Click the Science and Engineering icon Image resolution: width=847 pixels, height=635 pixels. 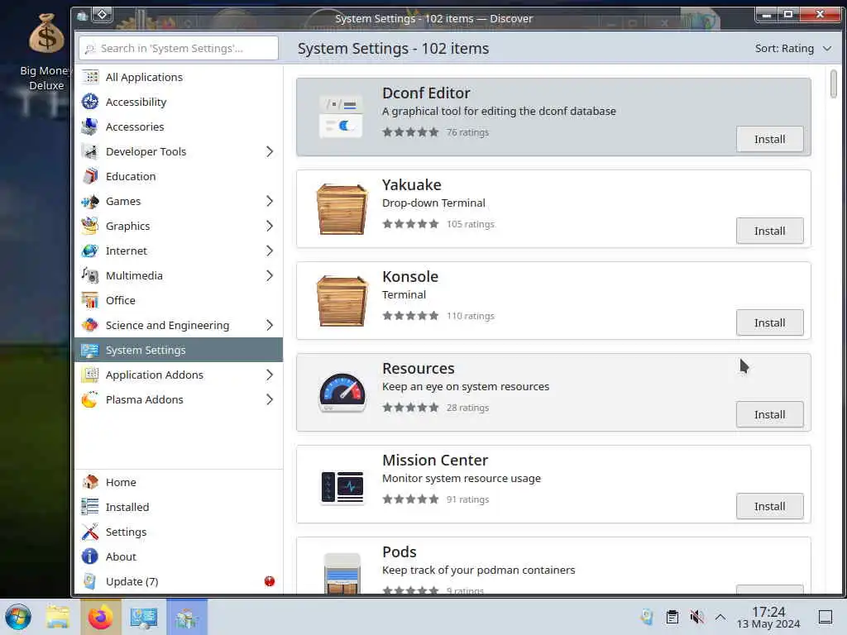coord(90,326)
